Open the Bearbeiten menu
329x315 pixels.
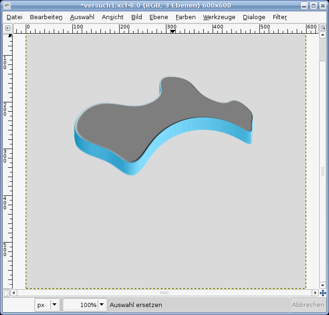tap(46, 17)
